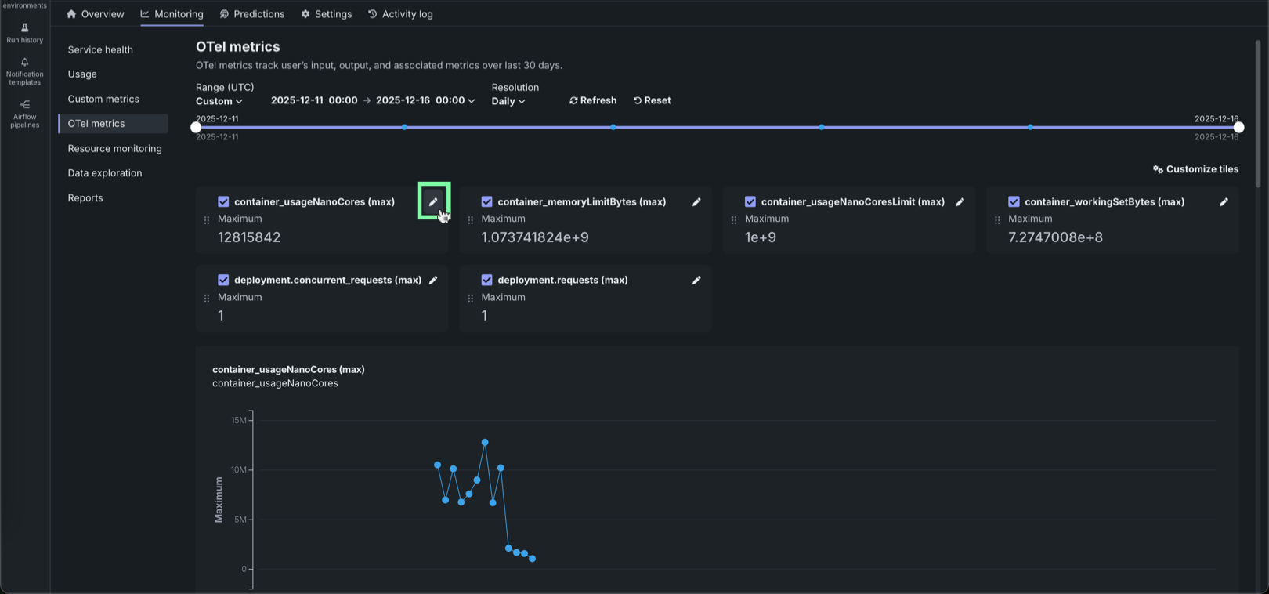1269x594 pixels.
Task: Click edit pencil for container_usageNanoCores tile
Action: pos(433,201)
